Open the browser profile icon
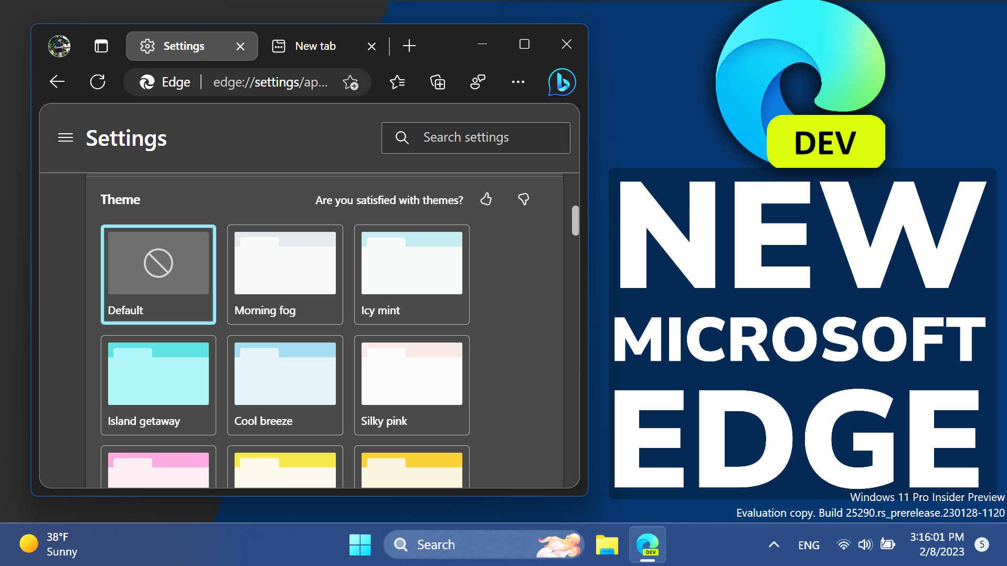Viewport: 1007px width, 566px height. [x=59, y=46]
